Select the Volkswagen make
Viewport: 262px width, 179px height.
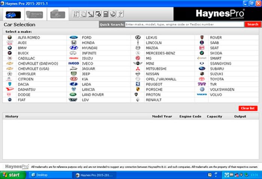[222, 90]
